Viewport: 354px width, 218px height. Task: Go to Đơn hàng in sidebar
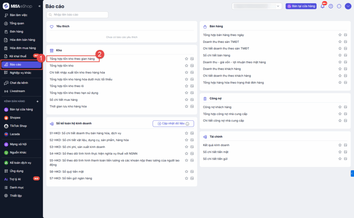point(17,32)
